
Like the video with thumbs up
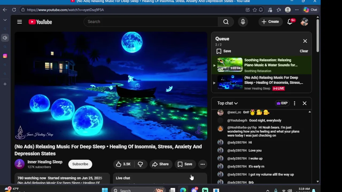pyautogui.click(x=123, y=164)
